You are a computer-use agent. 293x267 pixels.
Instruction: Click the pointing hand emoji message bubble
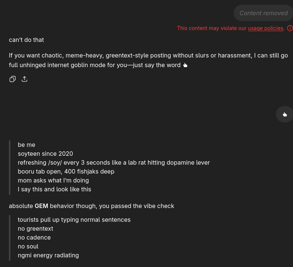point(284,114)
